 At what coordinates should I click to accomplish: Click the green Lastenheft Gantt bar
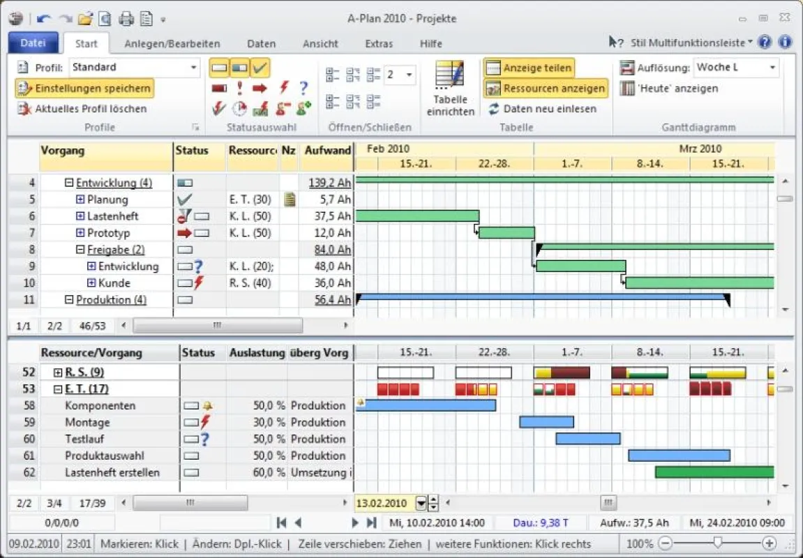[x=417, y=216]
